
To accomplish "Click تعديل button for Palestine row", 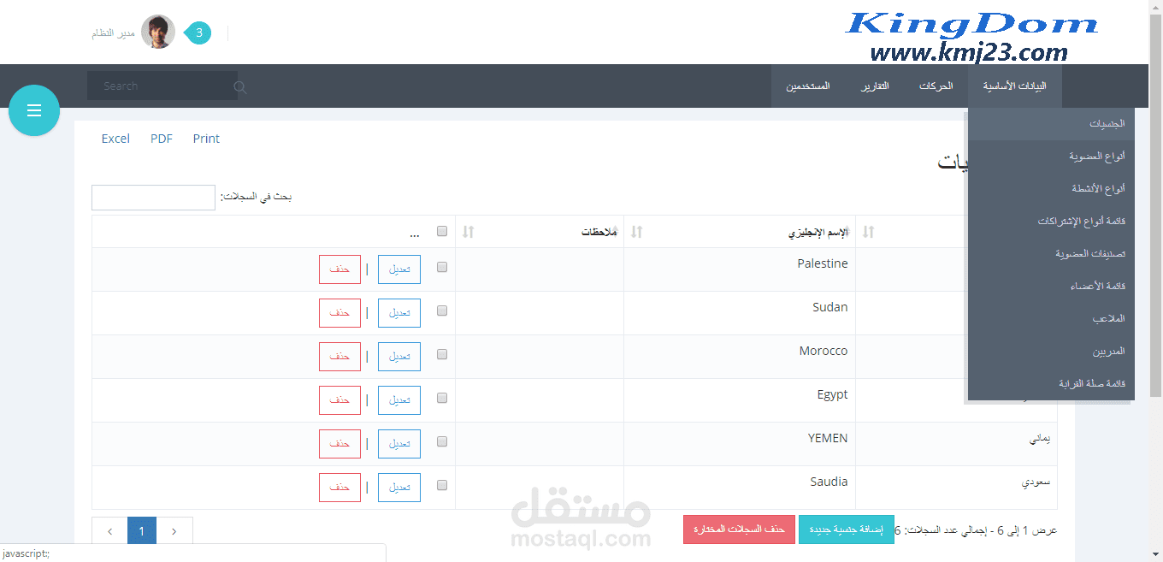I will pos(399,269).
